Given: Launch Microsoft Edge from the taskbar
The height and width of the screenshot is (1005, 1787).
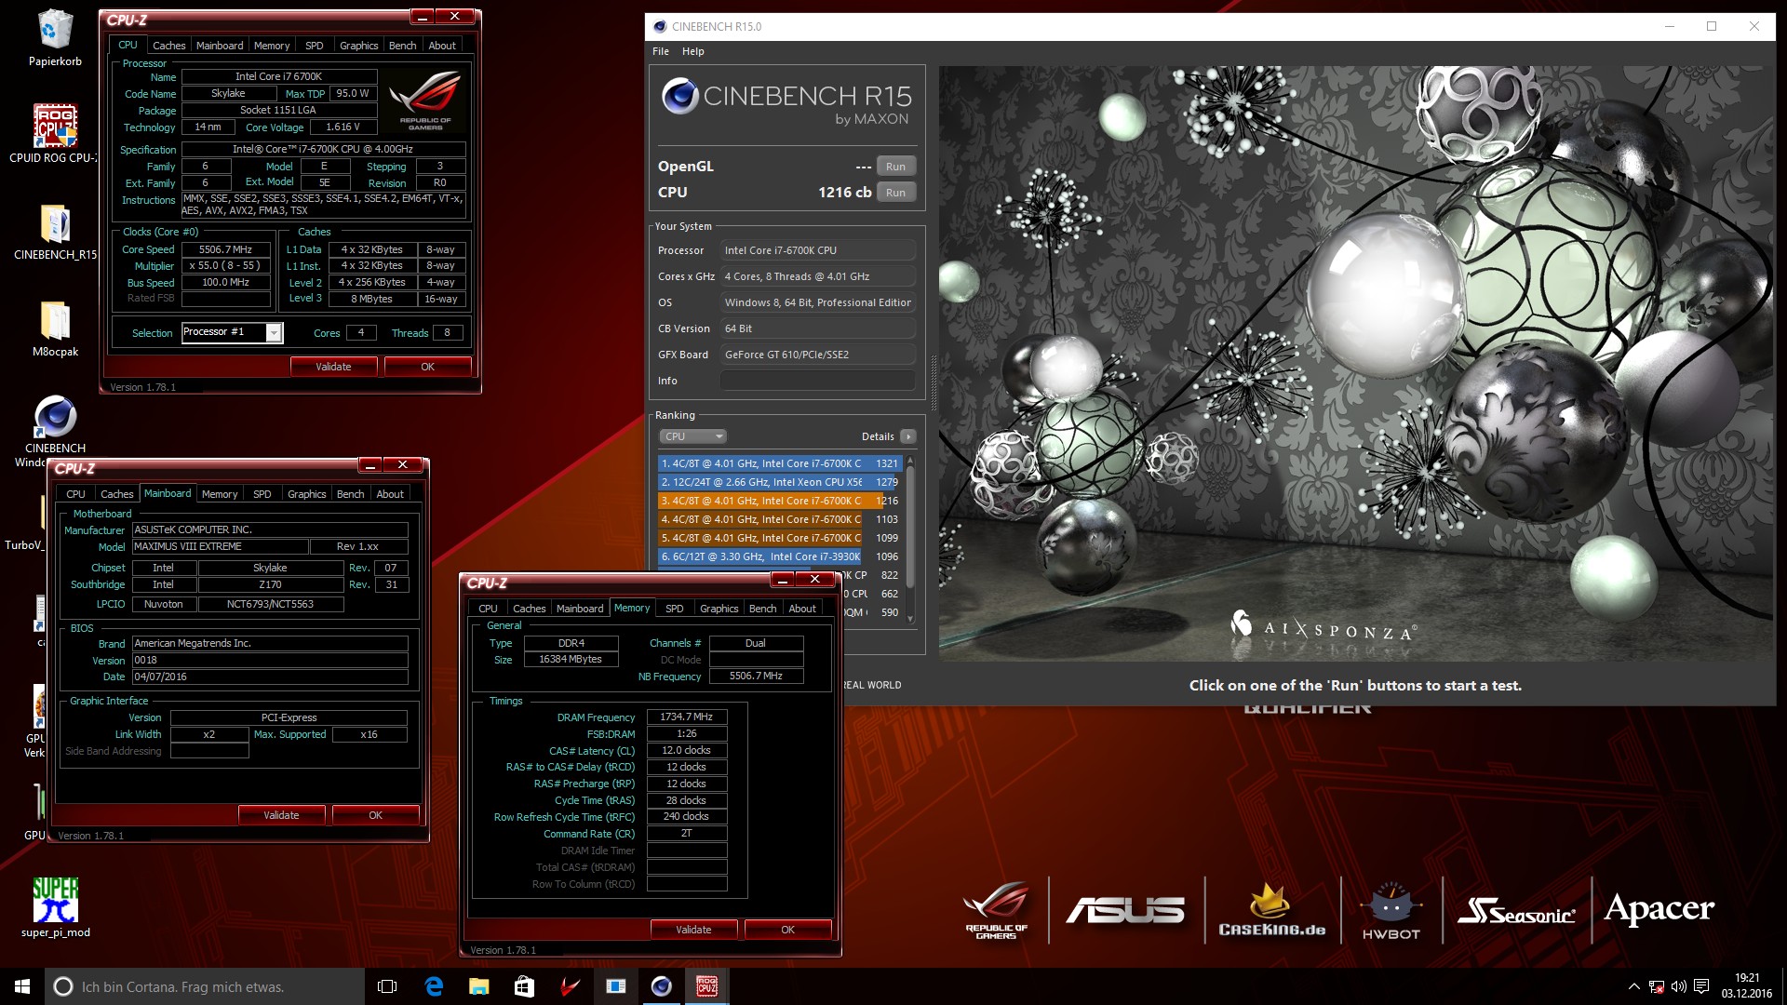Looking at the screenshot, I should (x=434, y=986).
